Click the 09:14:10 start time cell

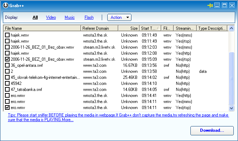pos(149,83)
